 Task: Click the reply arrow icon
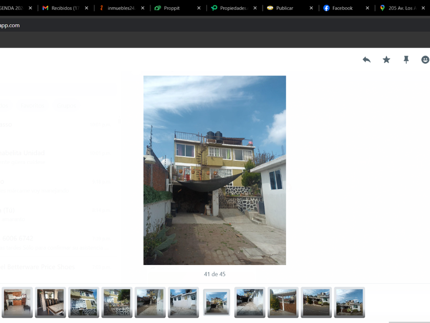pos(367,59)
